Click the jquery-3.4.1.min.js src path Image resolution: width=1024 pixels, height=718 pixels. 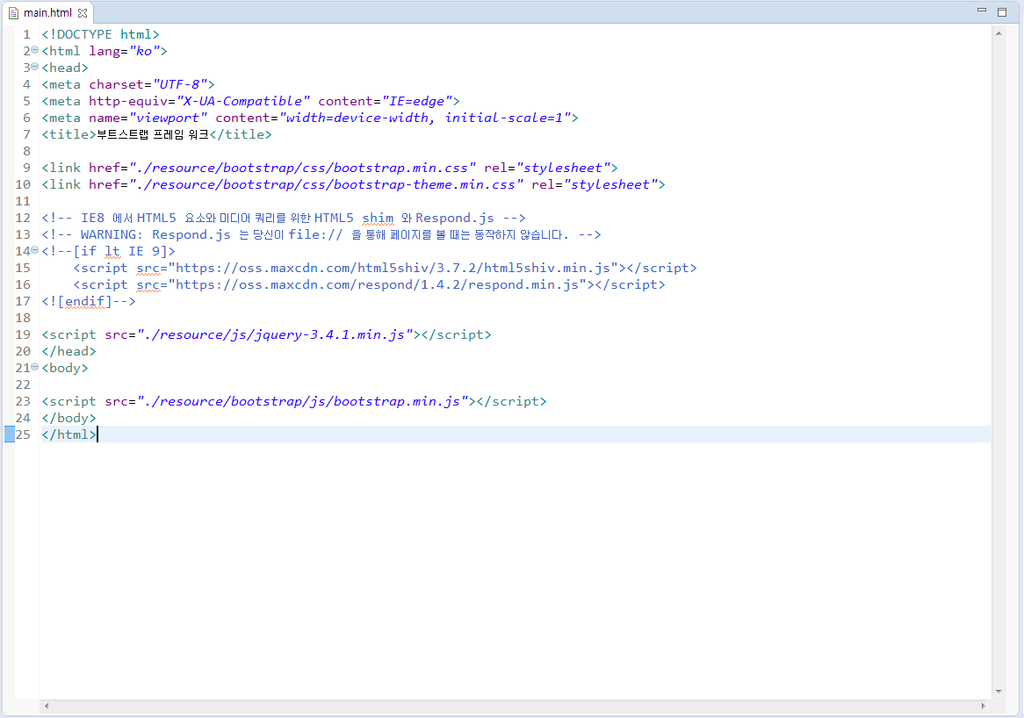point(275,334)
